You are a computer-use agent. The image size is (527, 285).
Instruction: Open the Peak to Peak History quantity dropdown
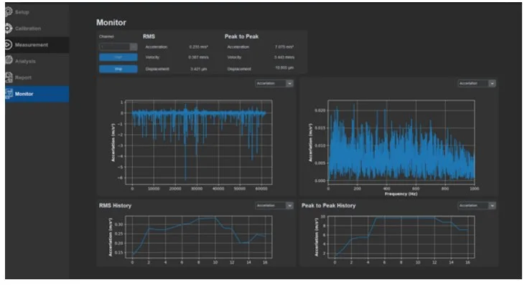pos(477,206)
